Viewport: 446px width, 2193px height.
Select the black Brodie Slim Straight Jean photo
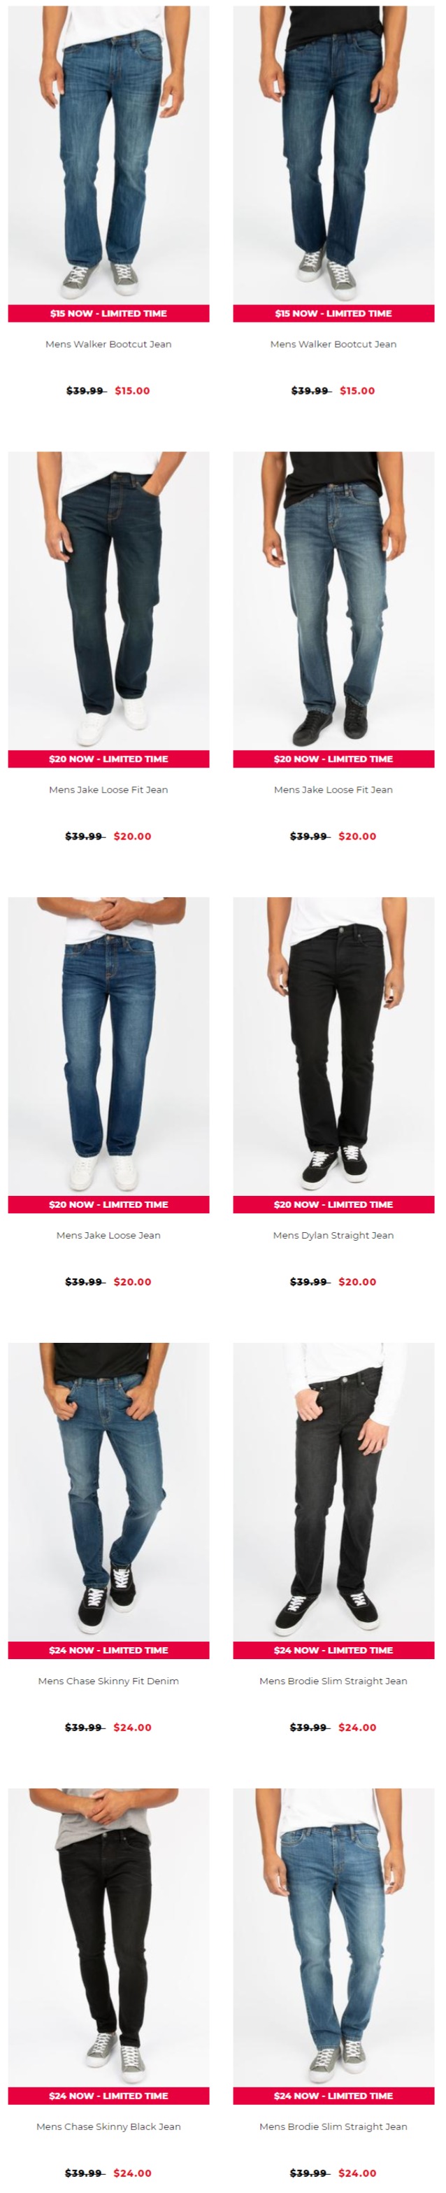tap(333, 1492)
